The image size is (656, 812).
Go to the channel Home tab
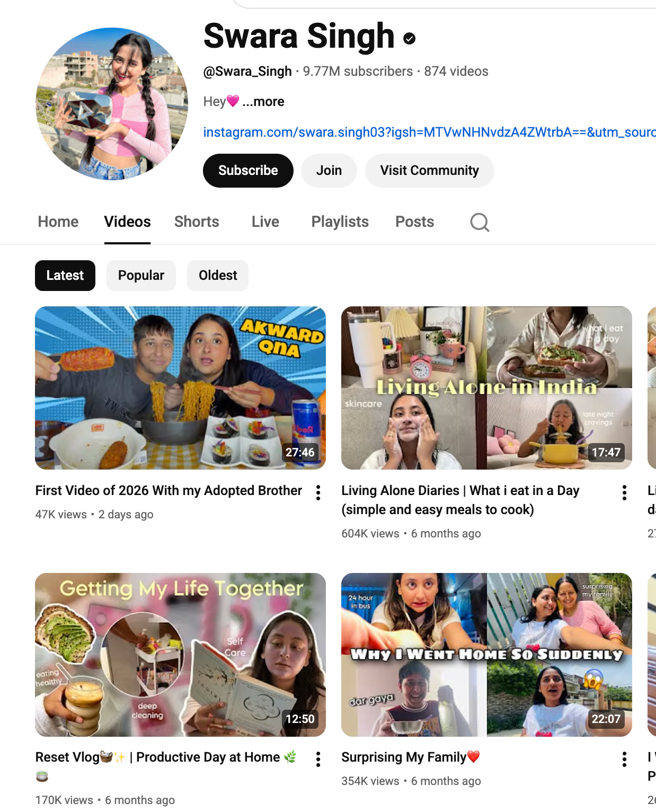click(58, 222)
